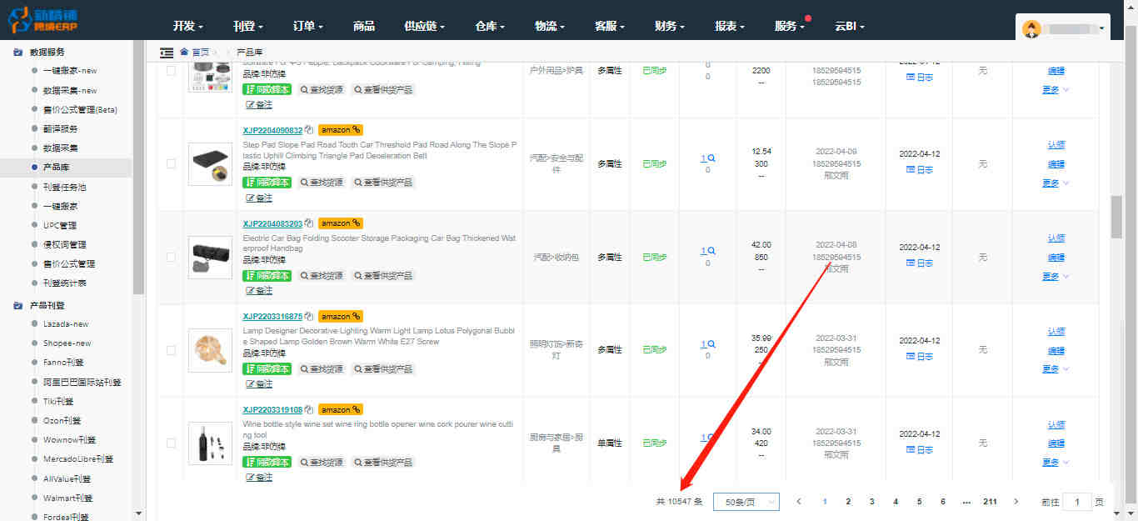Open the 商品 top menu

(x=364, y=26)
